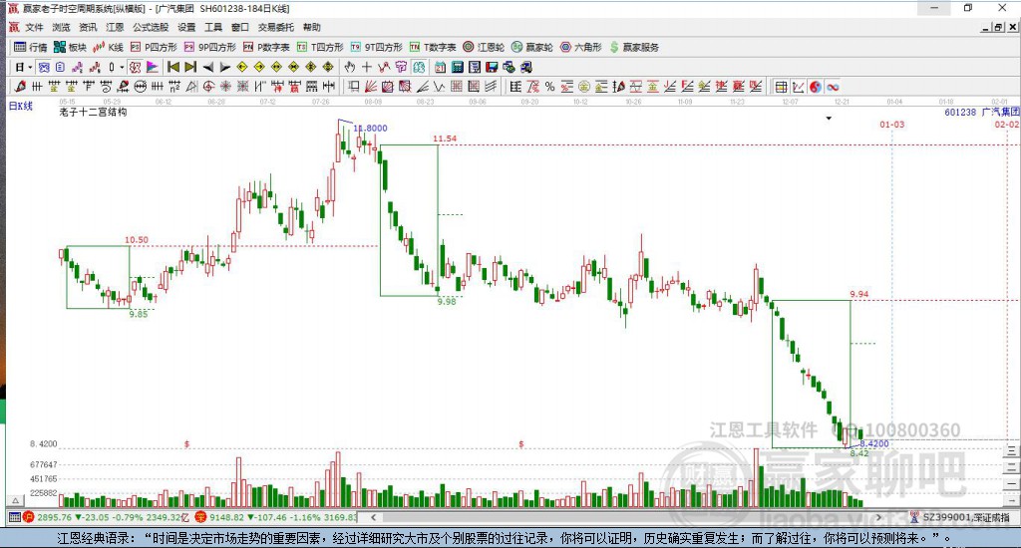Click the red floppy save icon
The image size is (1021, 548).
tap(492, 67)
